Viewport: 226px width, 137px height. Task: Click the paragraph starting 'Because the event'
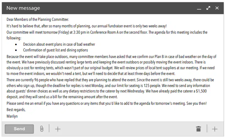click(x=111, y=65)
